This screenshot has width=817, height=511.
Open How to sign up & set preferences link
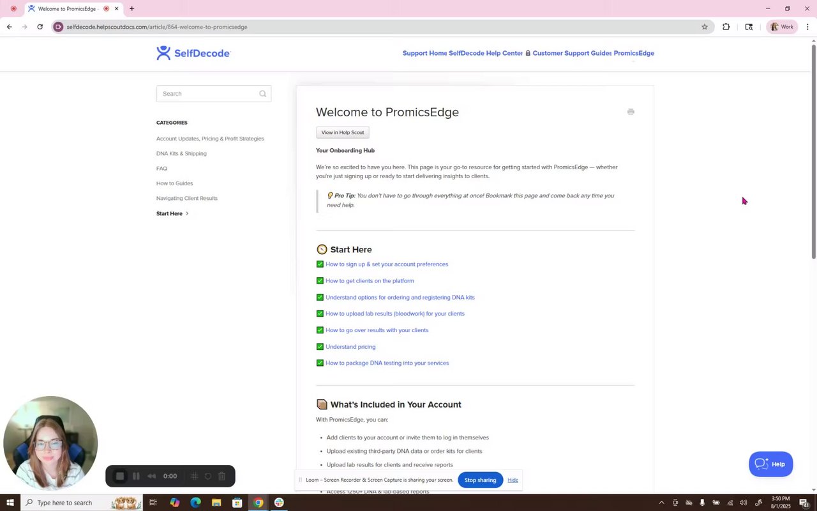(x=387, y=264)
